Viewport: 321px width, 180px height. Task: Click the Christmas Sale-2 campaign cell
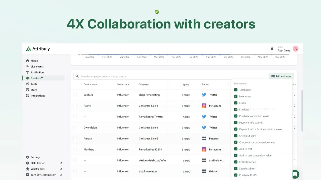(148, 138)
